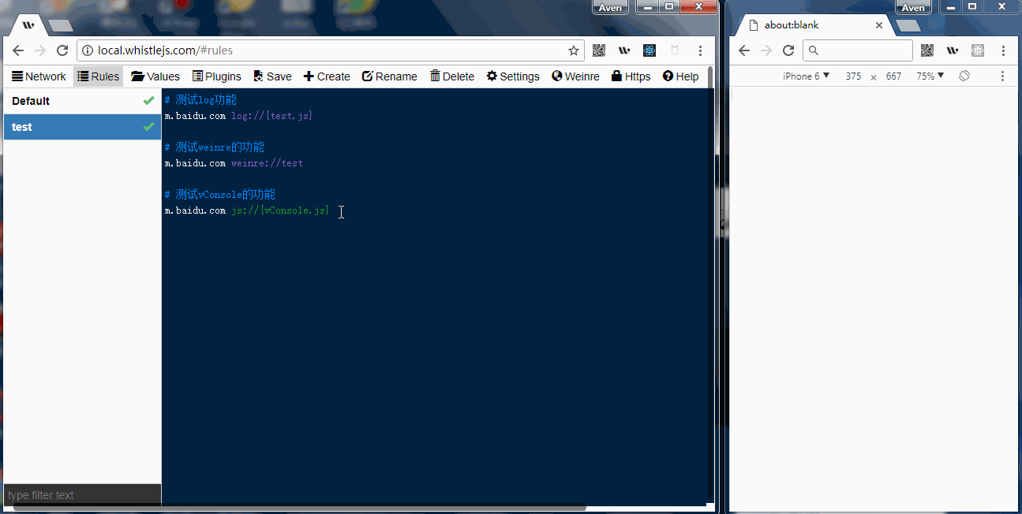Open a new tab in the right window
Screen dimensions: 1022x514
pos(908,26)
